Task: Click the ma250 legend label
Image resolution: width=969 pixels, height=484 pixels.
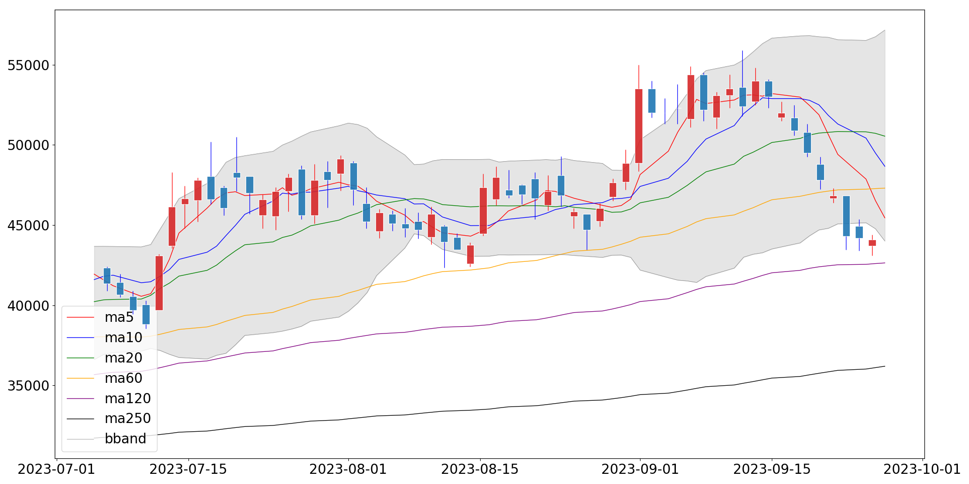Action: tap(128, 419)
